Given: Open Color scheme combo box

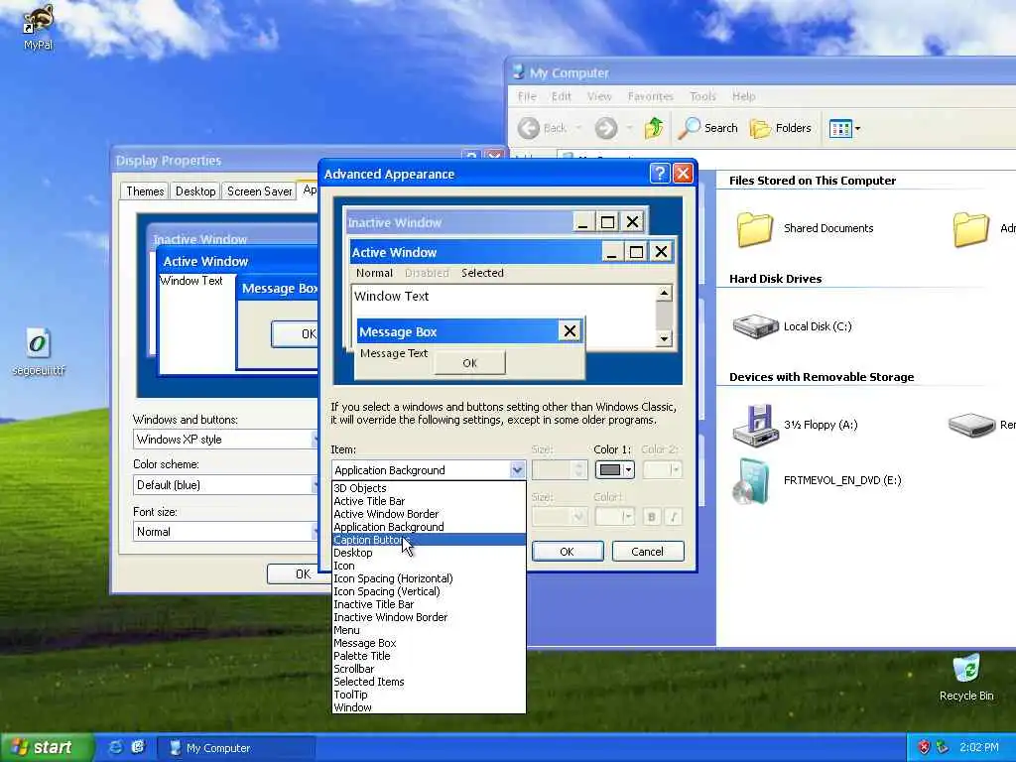Looking at the screenshot, I should (226, 485).
